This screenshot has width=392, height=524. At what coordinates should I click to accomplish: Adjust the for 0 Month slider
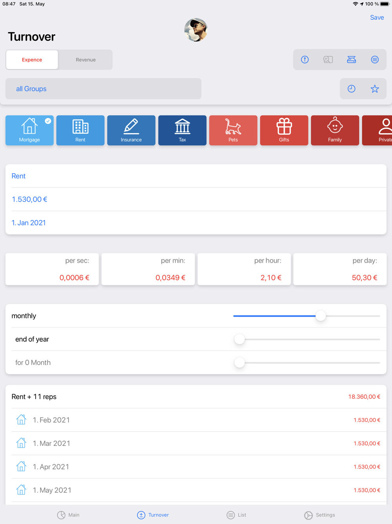point(307,363)
